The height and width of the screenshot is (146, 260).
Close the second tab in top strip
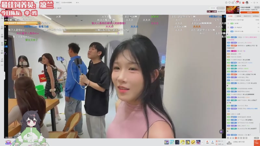78,3
